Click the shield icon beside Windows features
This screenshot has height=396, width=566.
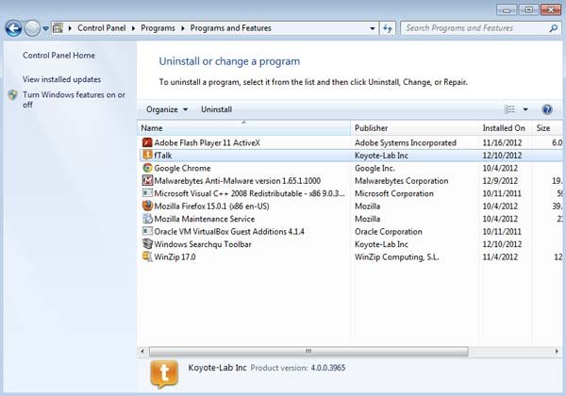(13, 95)
